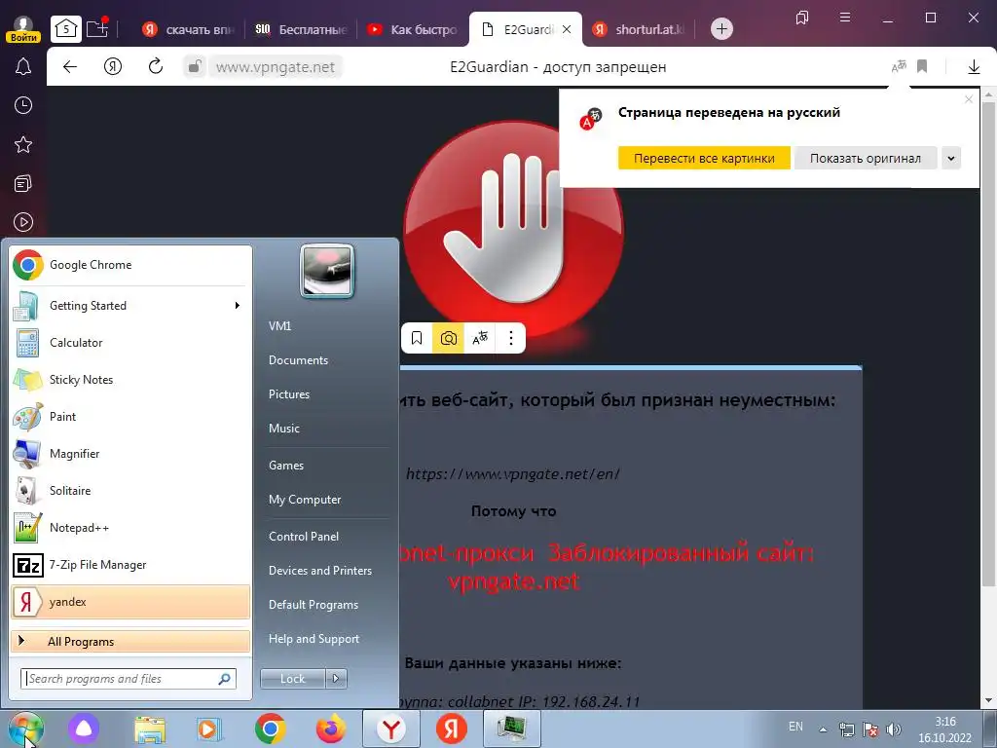The height and width of the screenshot is (748, 997).
Task: Click bookmarks panel icon in title bar
Action: click(802, 18)
